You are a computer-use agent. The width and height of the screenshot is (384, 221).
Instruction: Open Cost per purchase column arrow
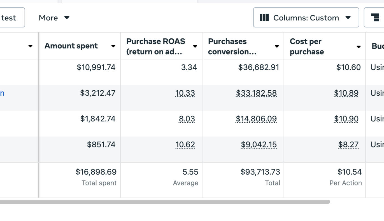click(359, 47)
